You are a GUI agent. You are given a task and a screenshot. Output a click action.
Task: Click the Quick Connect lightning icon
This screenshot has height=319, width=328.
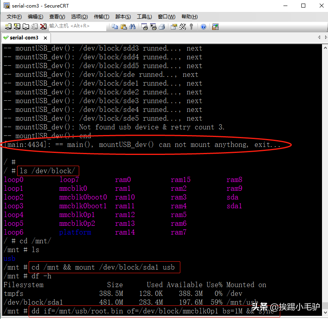tap(17, 27)
